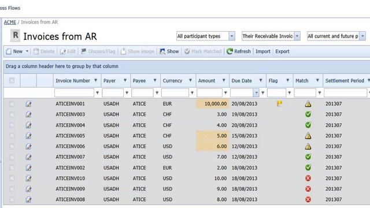
Task: Click the R receivables page icon
Action: [16, 36]
